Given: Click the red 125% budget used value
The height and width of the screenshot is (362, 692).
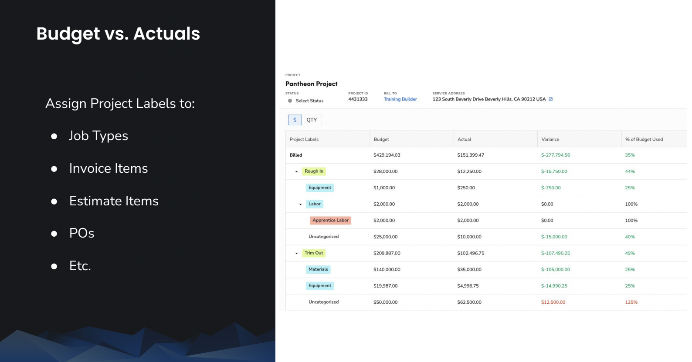Looking at the screenshot, I should (x=631, y=302).
